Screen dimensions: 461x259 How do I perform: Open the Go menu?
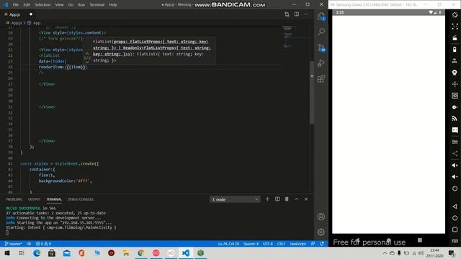pyautogui.click(x=71, y=5)
